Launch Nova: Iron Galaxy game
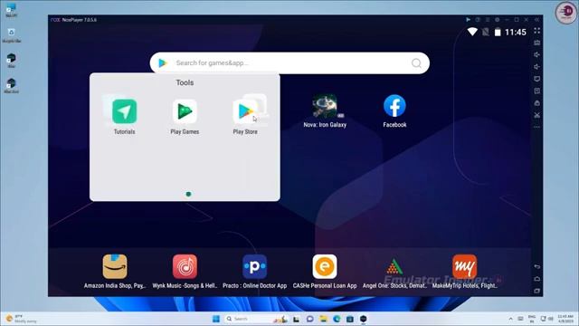This screenshot has height=326, width=579. (x=325, y=107)
